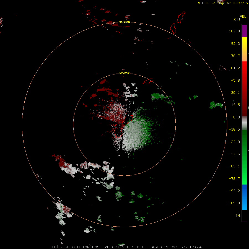Click the VEL legend title
This screenshot has height=249, width=249.
[243, 17]
